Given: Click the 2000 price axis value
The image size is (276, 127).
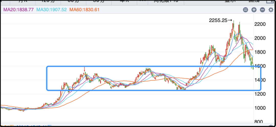Looking at the screenshot, I should click(x=260, y=38).
